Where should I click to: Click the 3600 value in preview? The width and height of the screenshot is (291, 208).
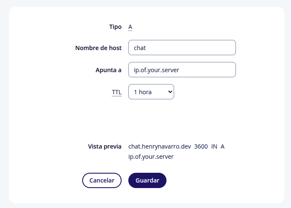coord(201,146)
